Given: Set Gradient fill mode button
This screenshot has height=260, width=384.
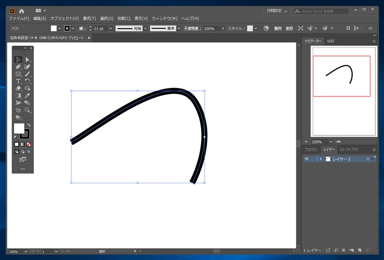Looking at the screenshot, I should pos(23,144).
